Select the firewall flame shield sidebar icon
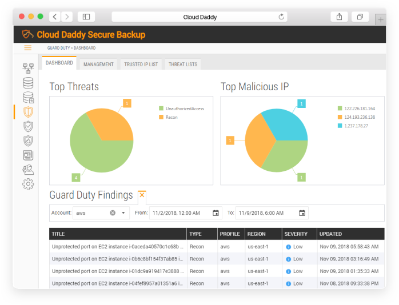 pyautogui.click(x=28, y=141)
